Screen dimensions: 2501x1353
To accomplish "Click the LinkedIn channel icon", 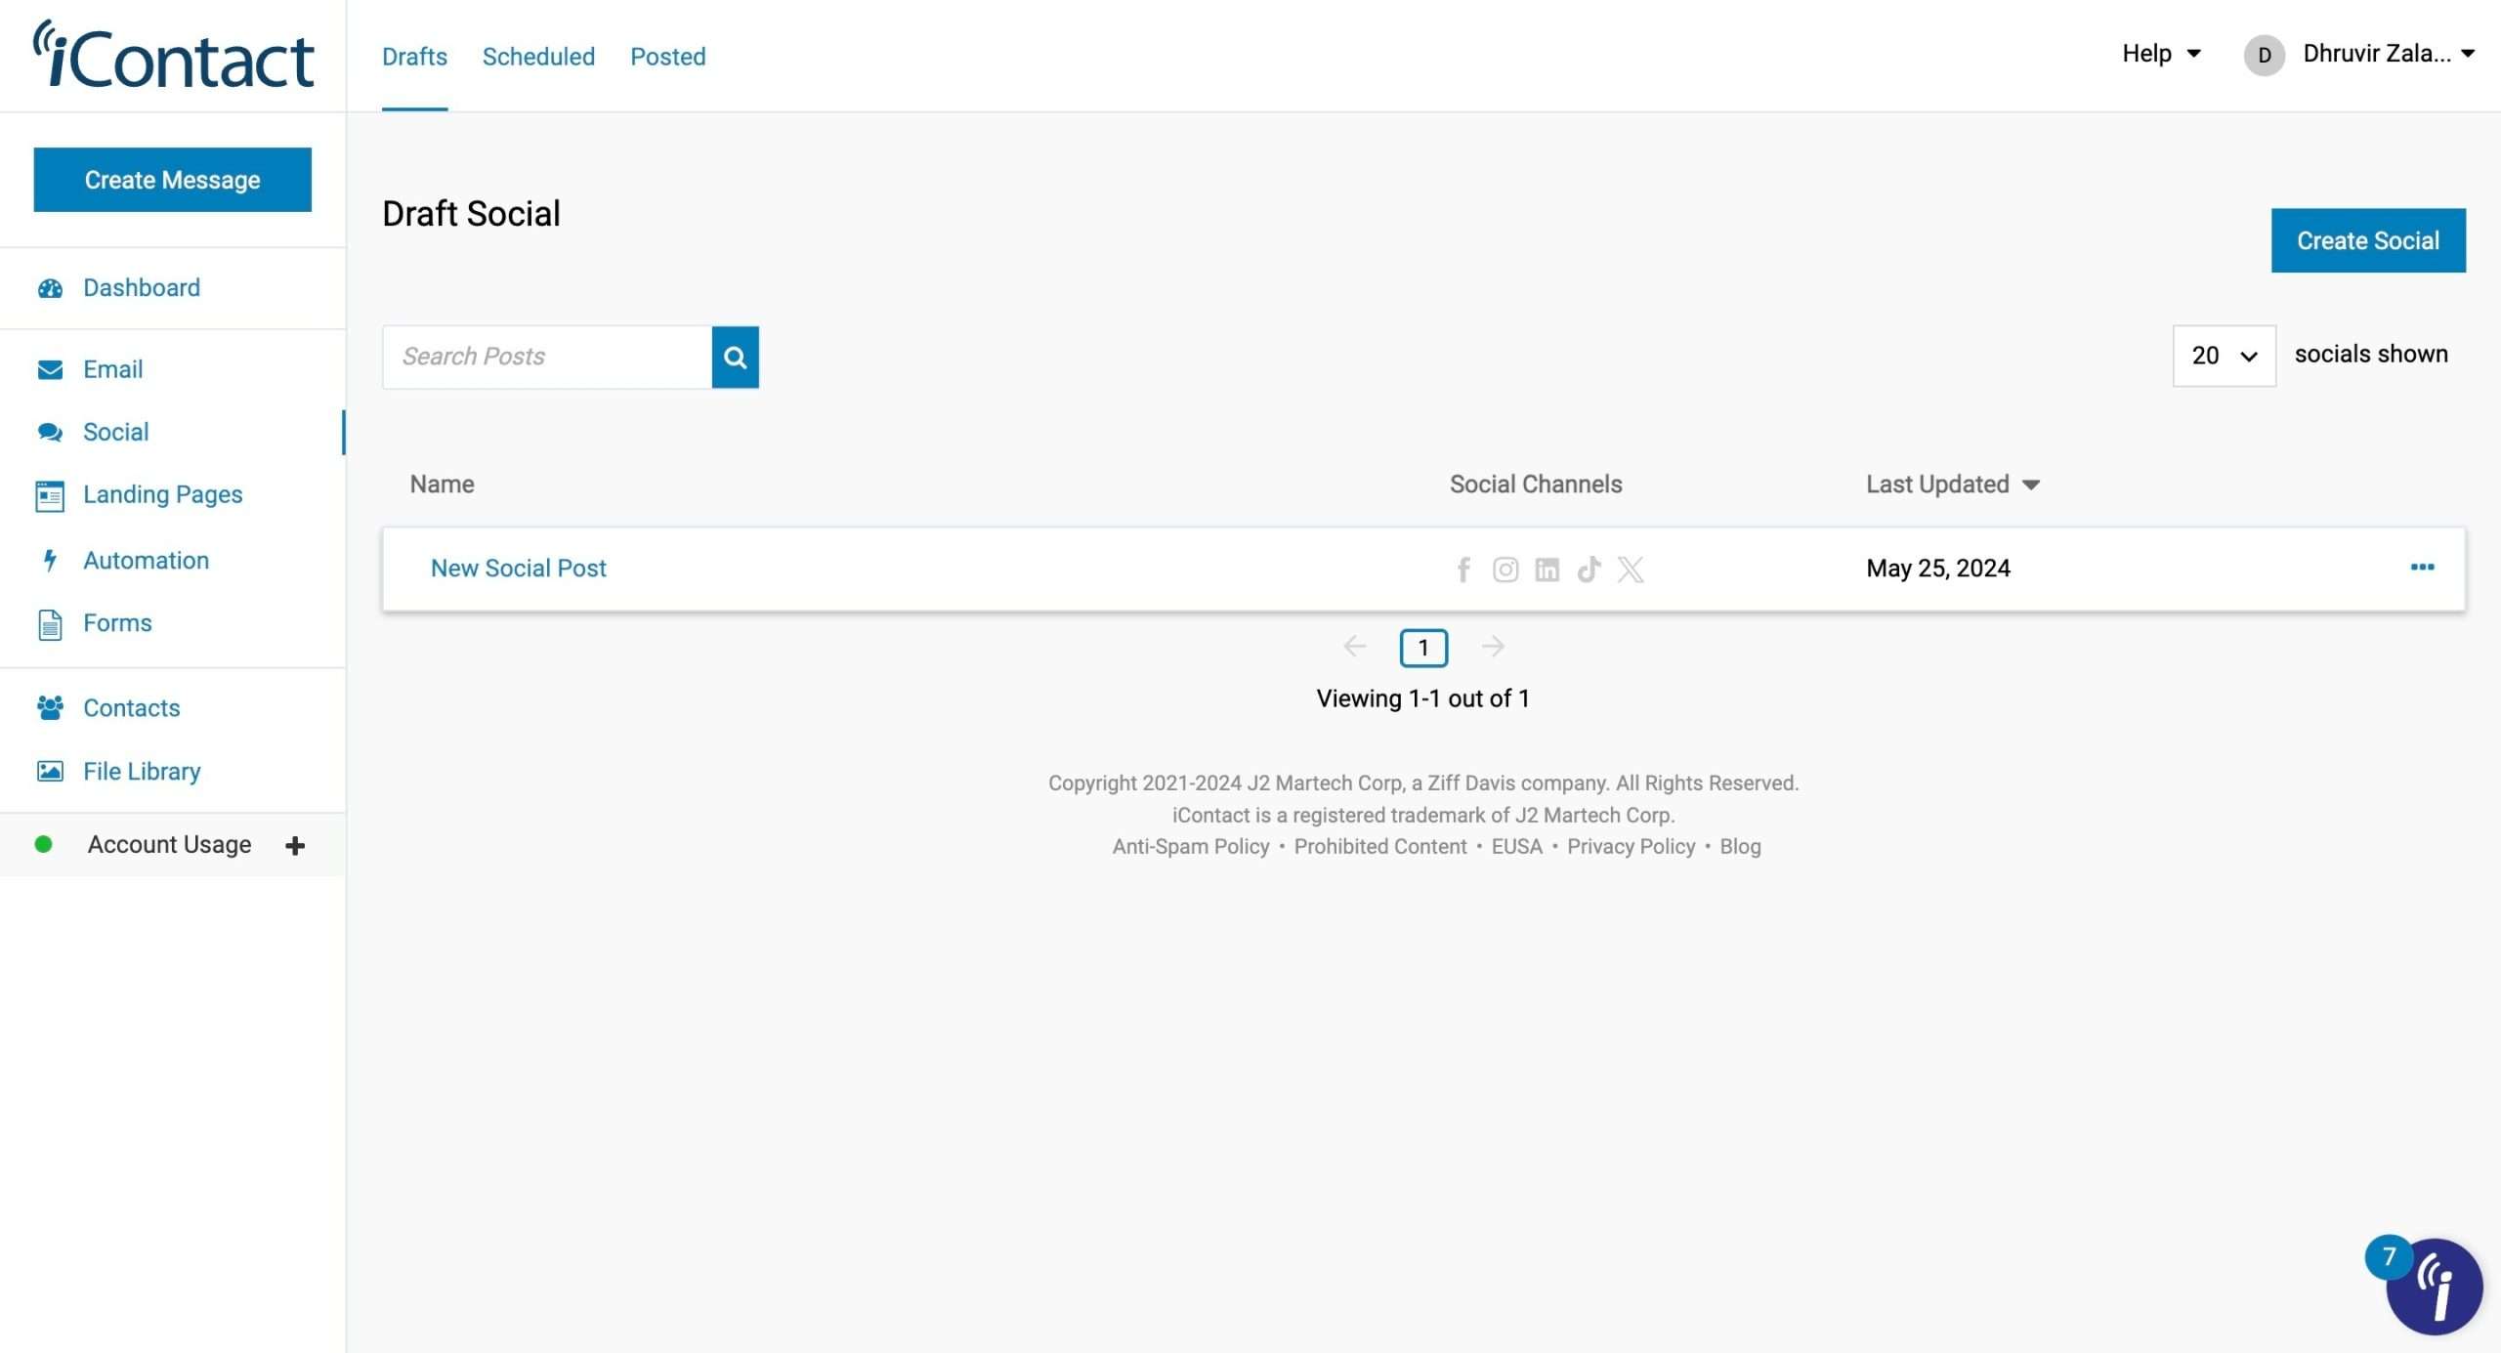I will pyautogui.click(x=1547, y=569).
